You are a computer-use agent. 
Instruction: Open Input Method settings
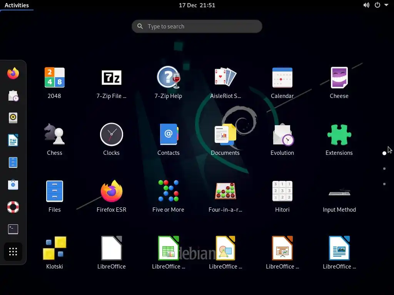[x=339, y=193]
